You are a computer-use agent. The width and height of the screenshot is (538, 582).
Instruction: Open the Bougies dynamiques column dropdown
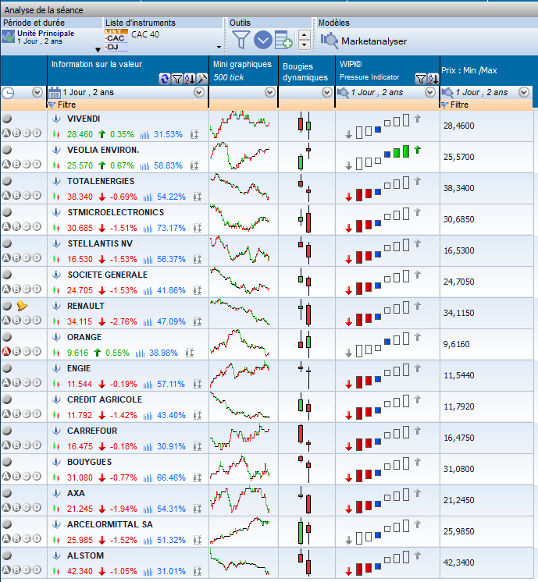tap(327, 92)
